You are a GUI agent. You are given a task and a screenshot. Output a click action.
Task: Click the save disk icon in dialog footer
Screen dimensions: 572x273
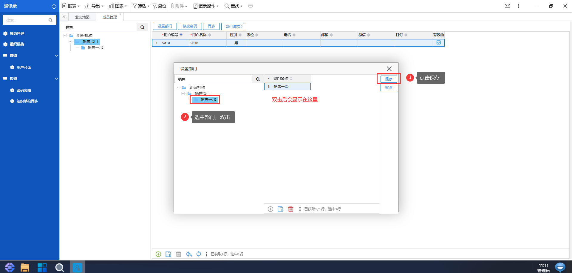[x=280, y=209]
